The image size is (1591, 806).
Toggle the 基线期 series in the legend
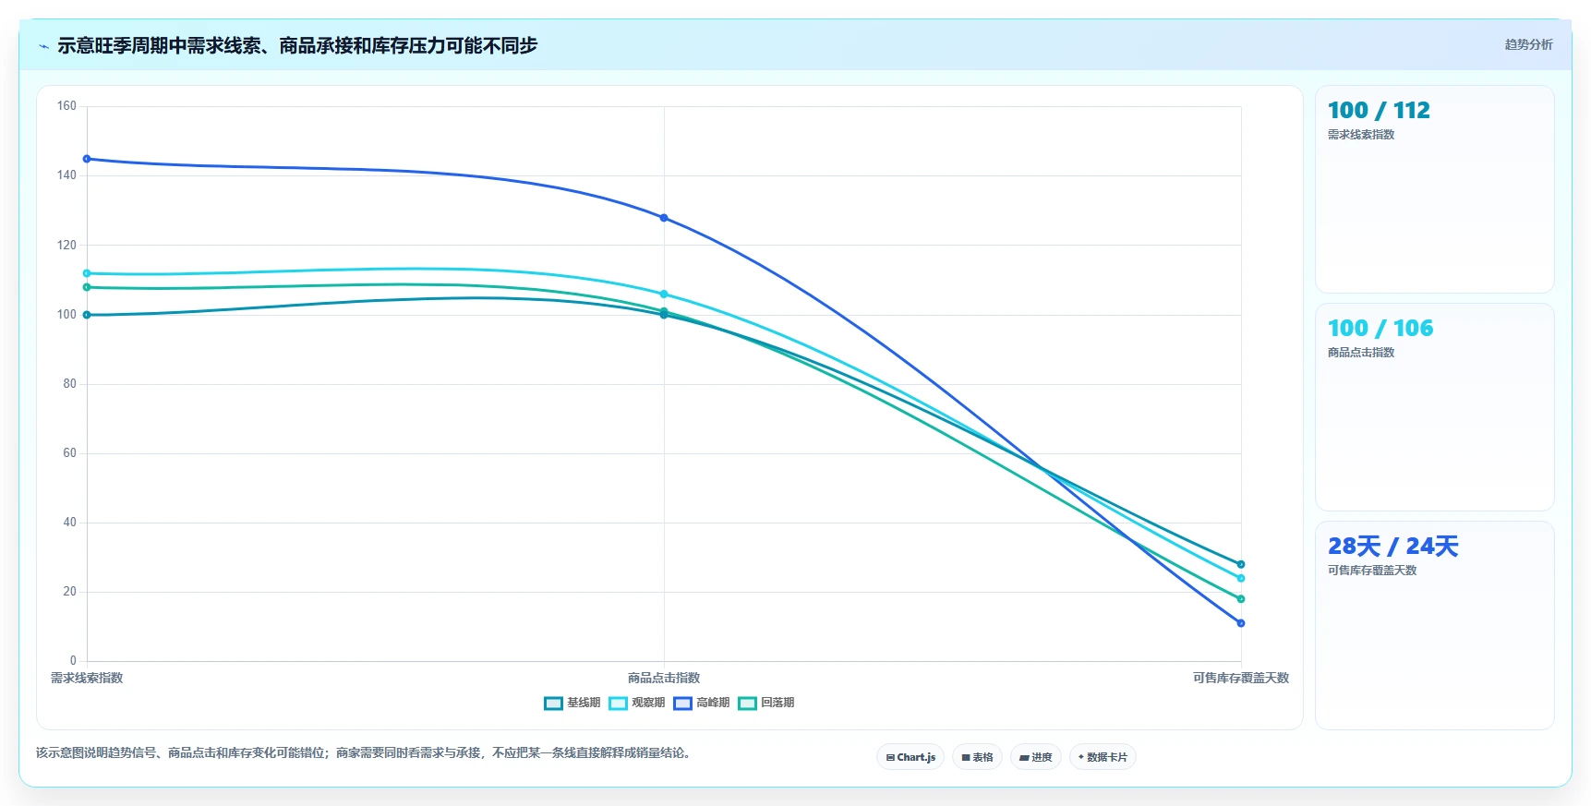click(x=573, y=703)
